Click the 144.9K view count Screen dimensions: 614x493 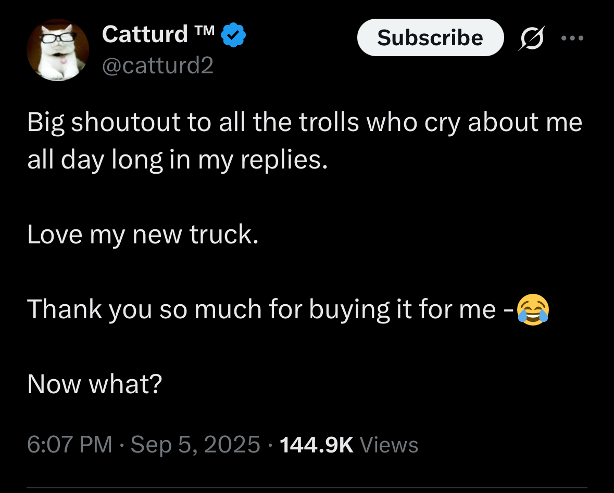click(x=317, y=445)
